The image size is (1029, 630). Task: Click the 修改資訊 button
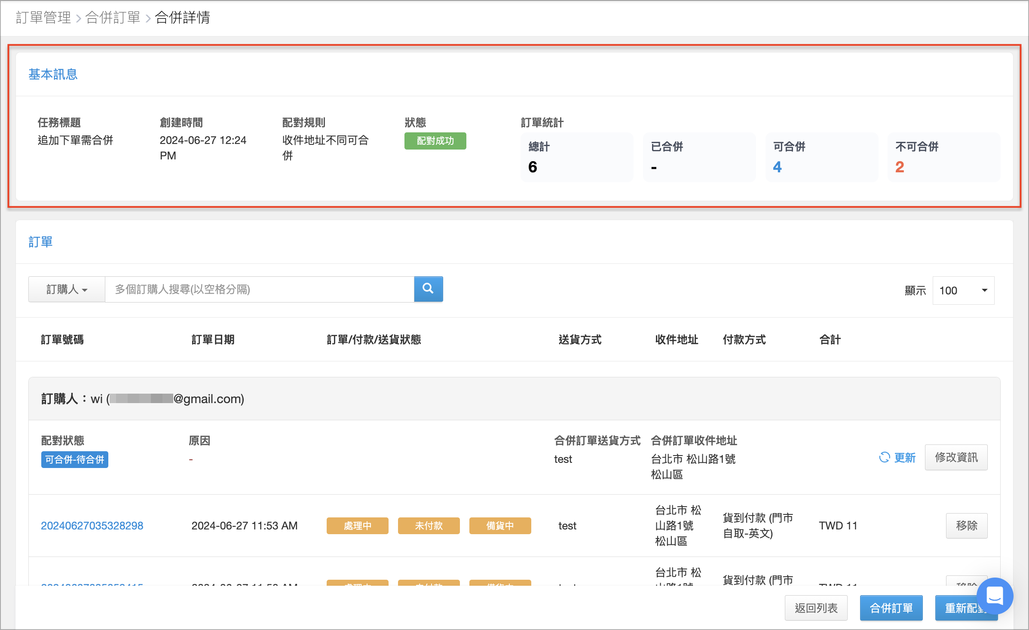[x=956, y=457]
